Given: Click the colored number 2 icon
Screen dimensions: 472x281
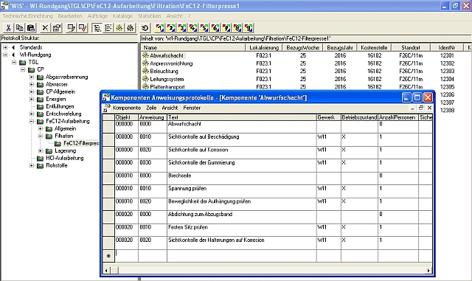Looking at the screenshot, I should tap(171, 28).
